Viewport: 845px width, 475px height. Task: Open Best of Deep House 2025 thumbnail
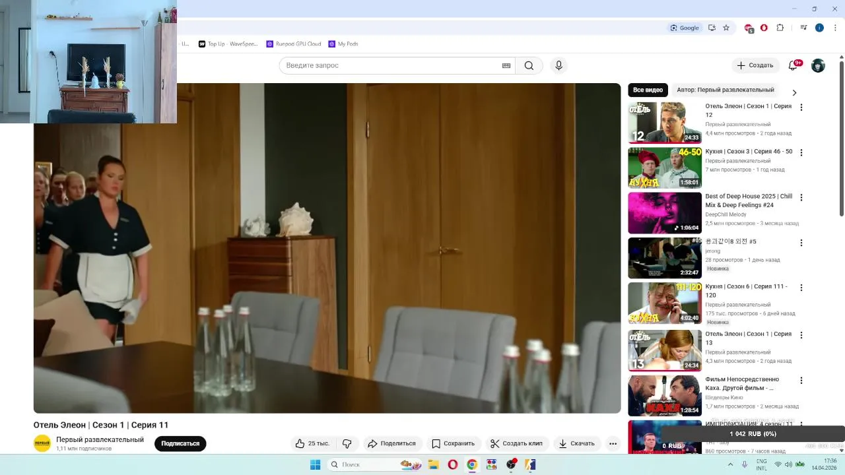click(x=665, y=213)
